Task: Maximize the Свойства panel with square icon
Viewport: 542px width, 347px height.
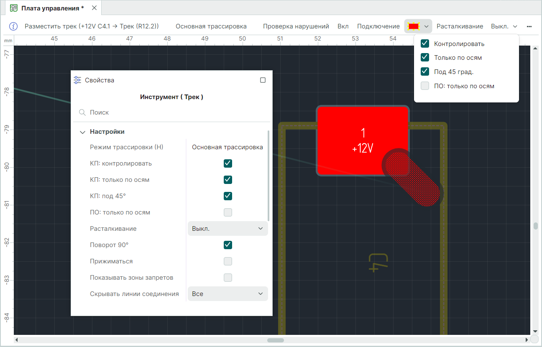Action: click(x=263, y=80)
